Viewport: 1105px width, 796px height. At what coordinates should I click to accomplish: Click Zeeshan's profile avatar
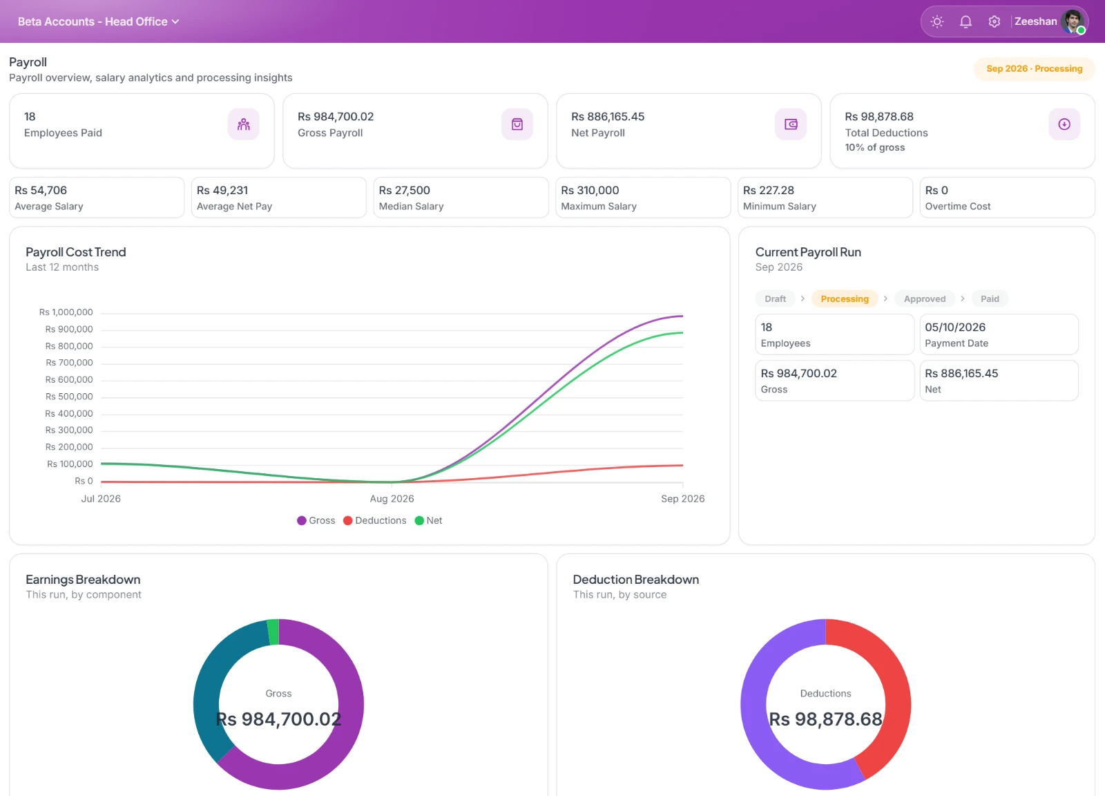pyautogui.click(x=1073, y=21)
